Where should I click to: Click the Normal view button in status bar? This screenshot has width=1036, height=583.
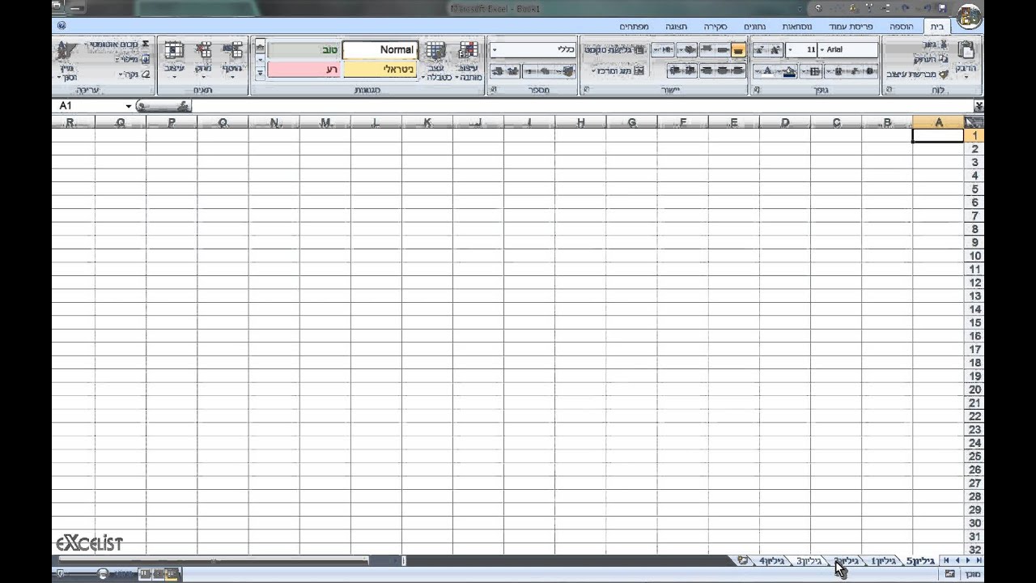tap(172, 574)
